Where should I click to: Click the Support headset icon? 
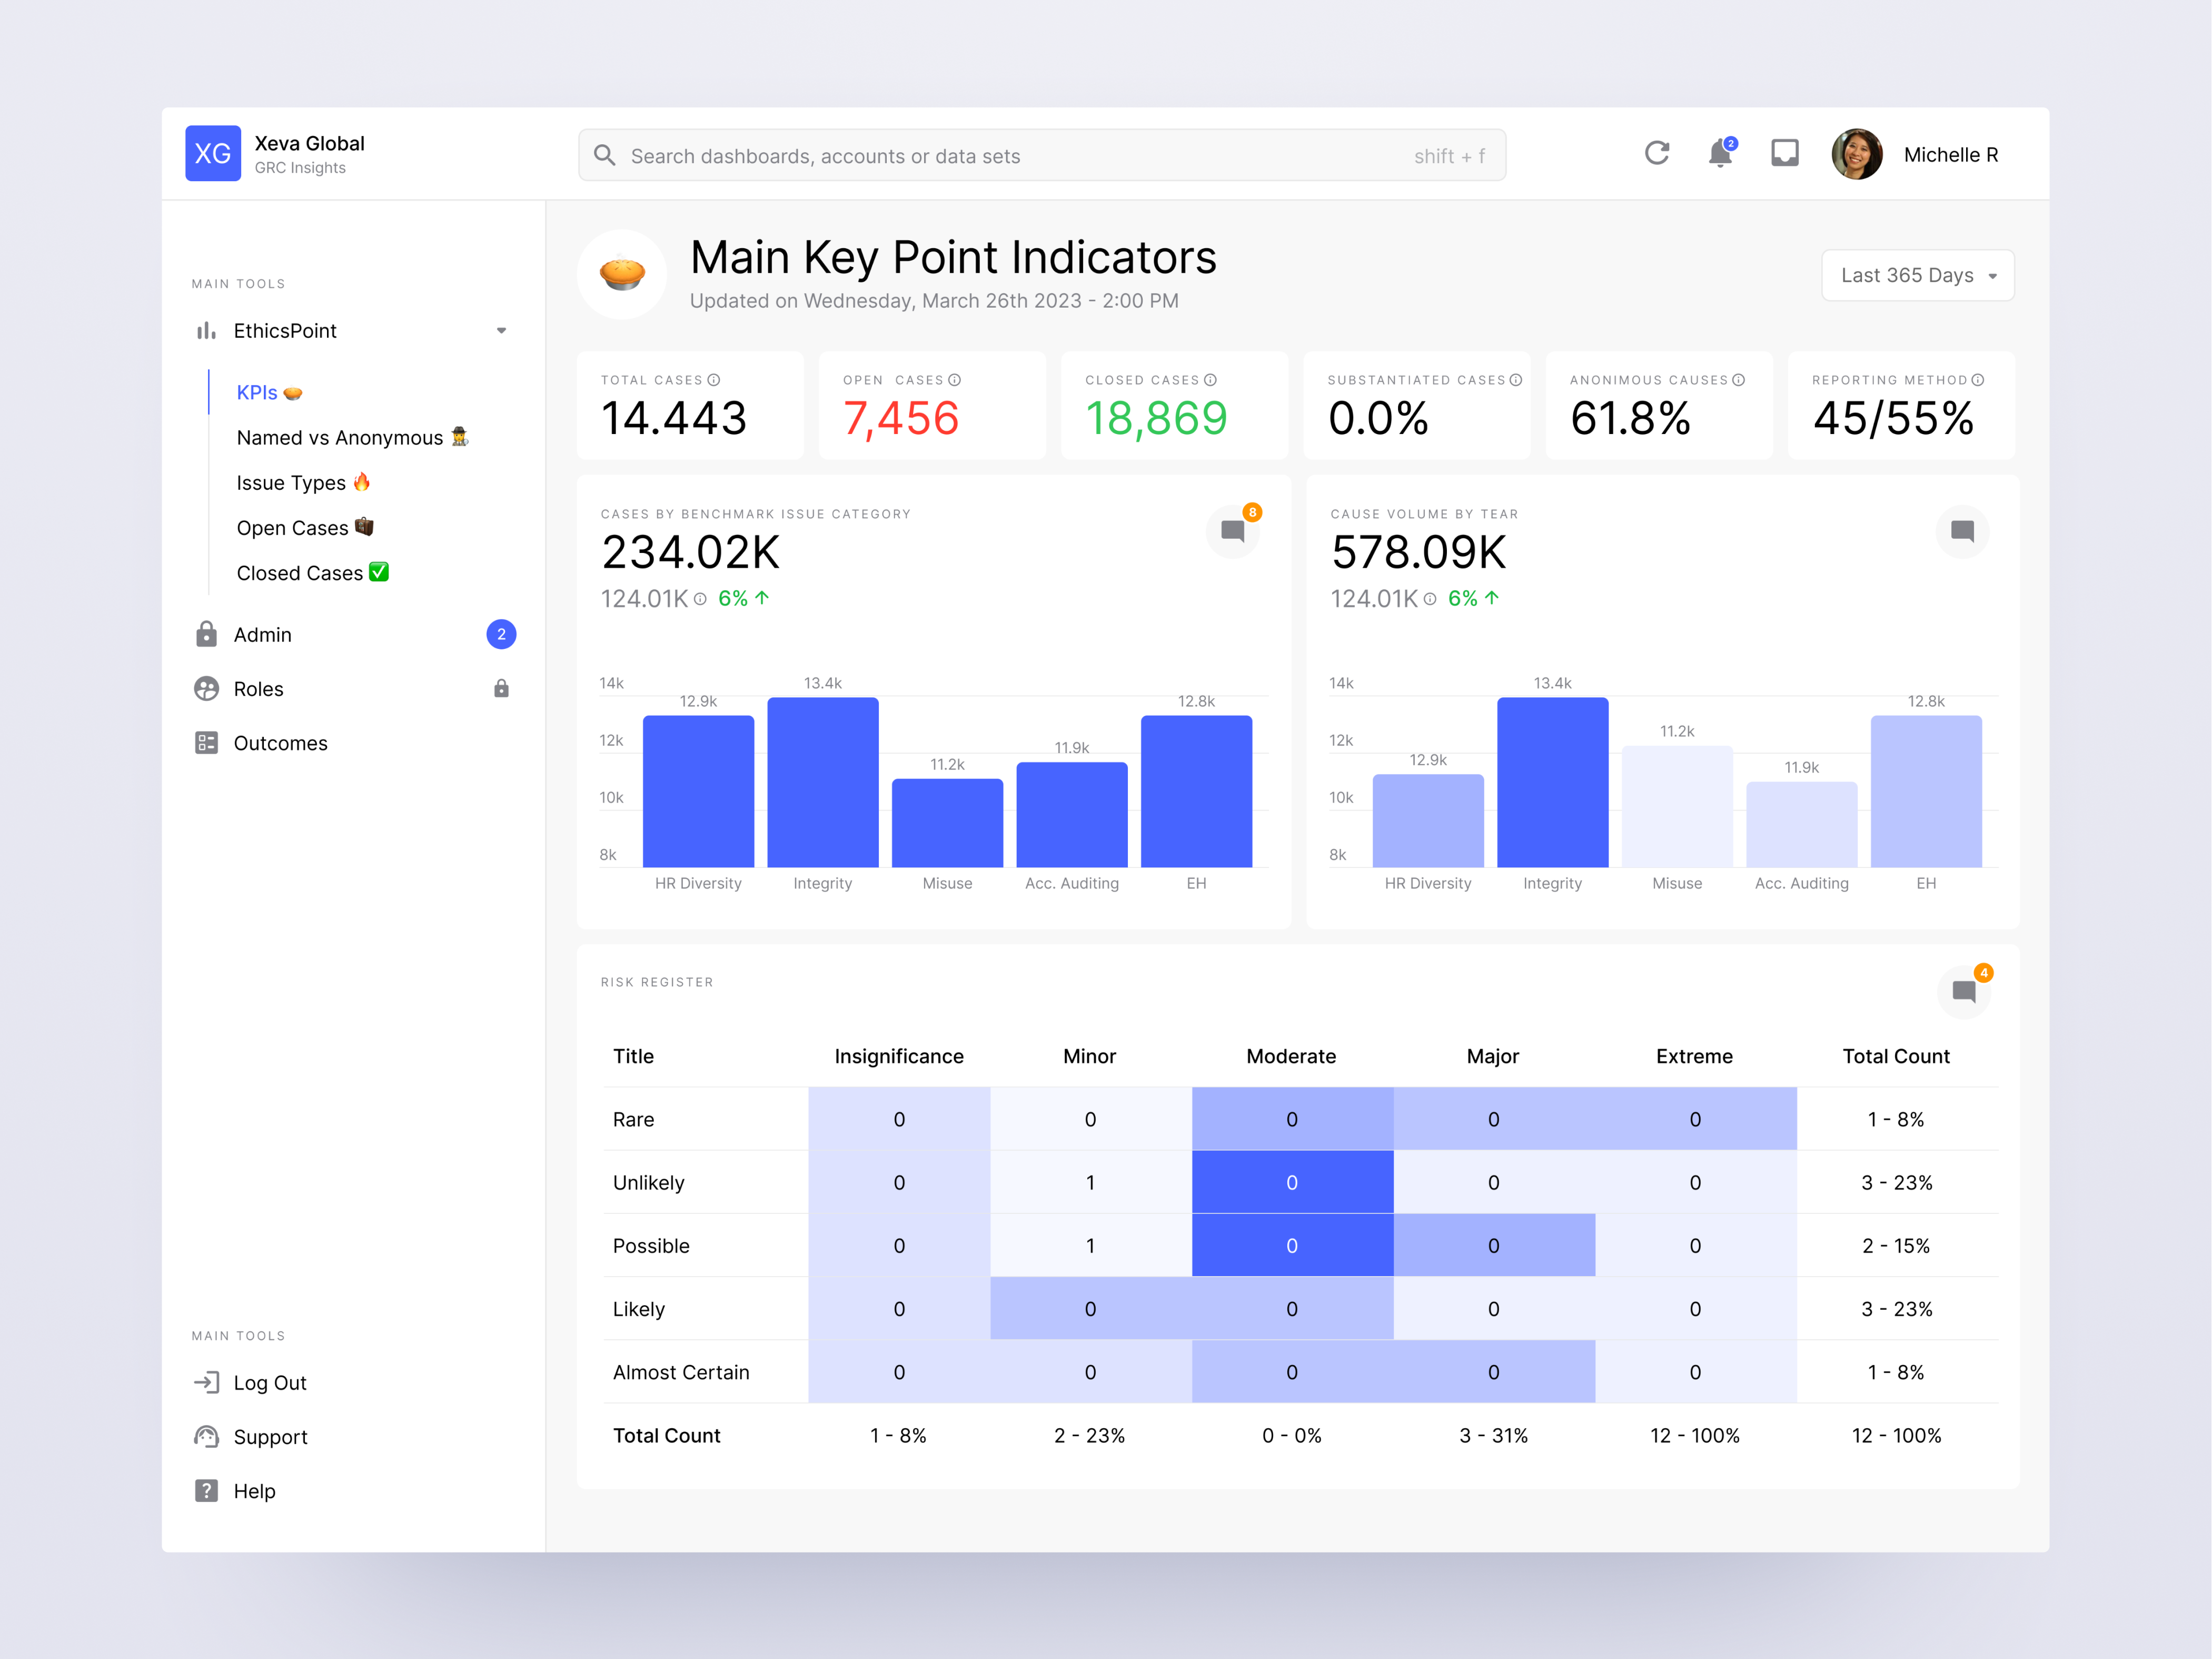(x=206, y=1437)
